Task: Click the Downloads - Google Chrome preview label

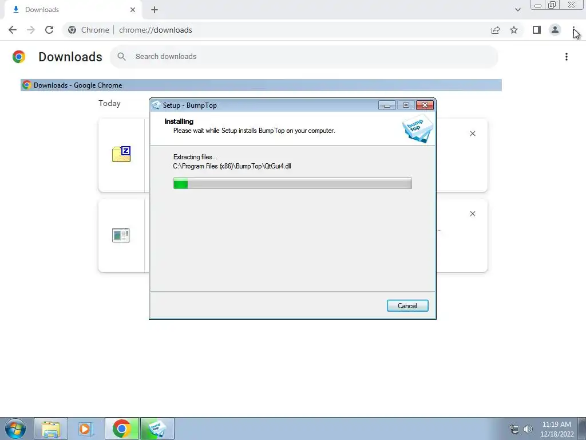Action: (78, 85)
